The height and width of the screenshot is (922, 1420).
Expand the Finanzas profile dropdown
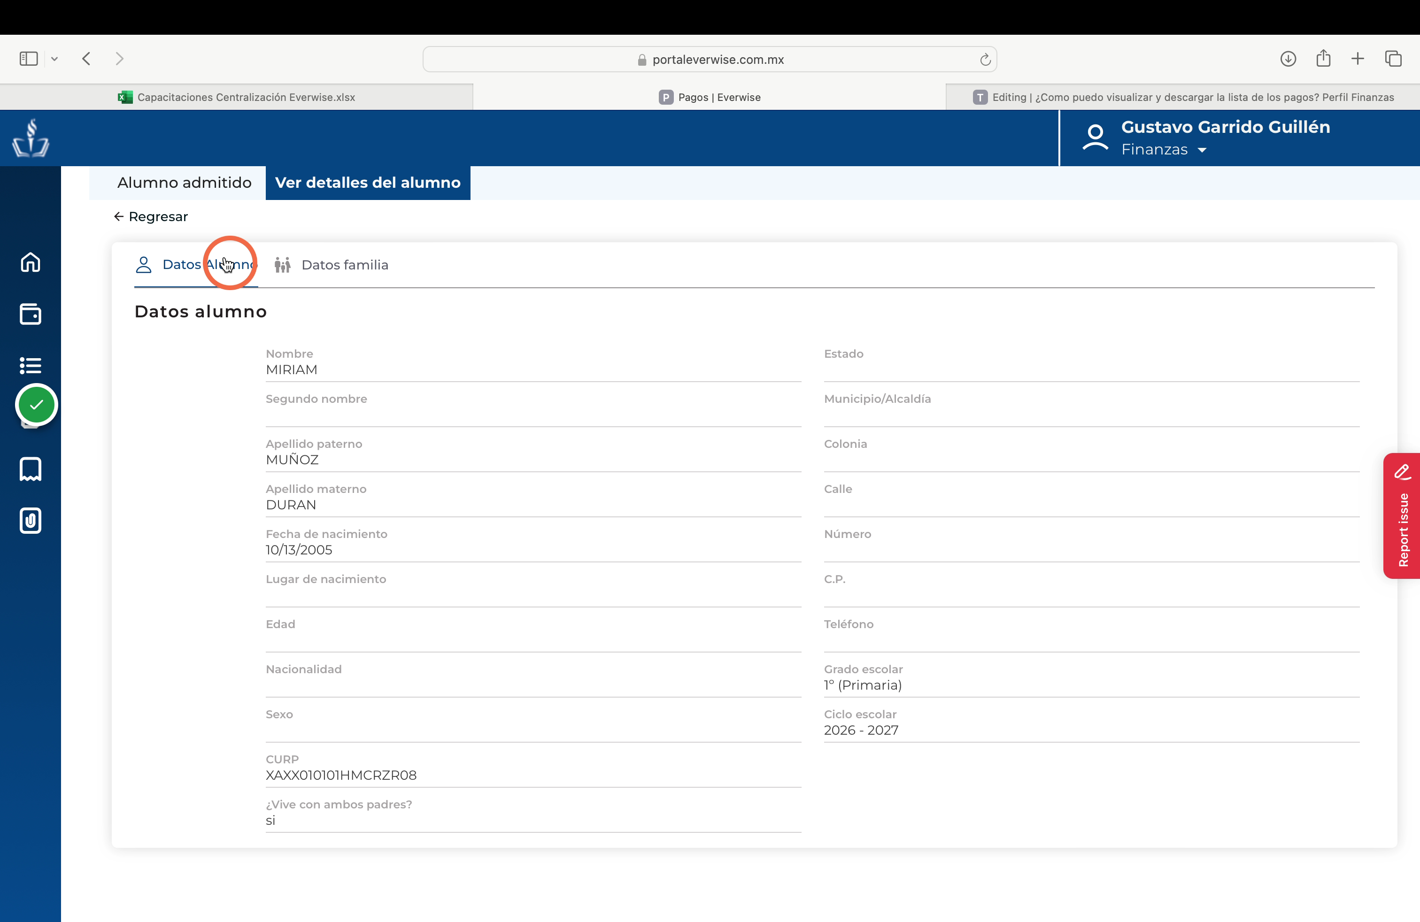tap(1164, 150)
